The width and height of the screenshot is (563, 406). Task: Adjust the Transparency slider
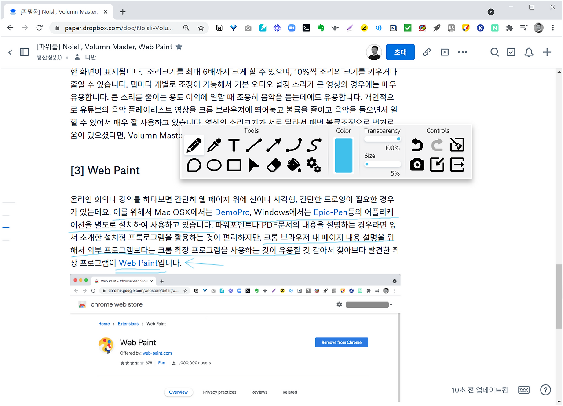tap(382, 139)
